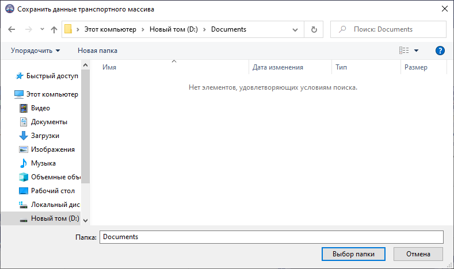Viewport: 454px width, 269px height.
Task: Click the Pictures folder icon
Action: 24,149
